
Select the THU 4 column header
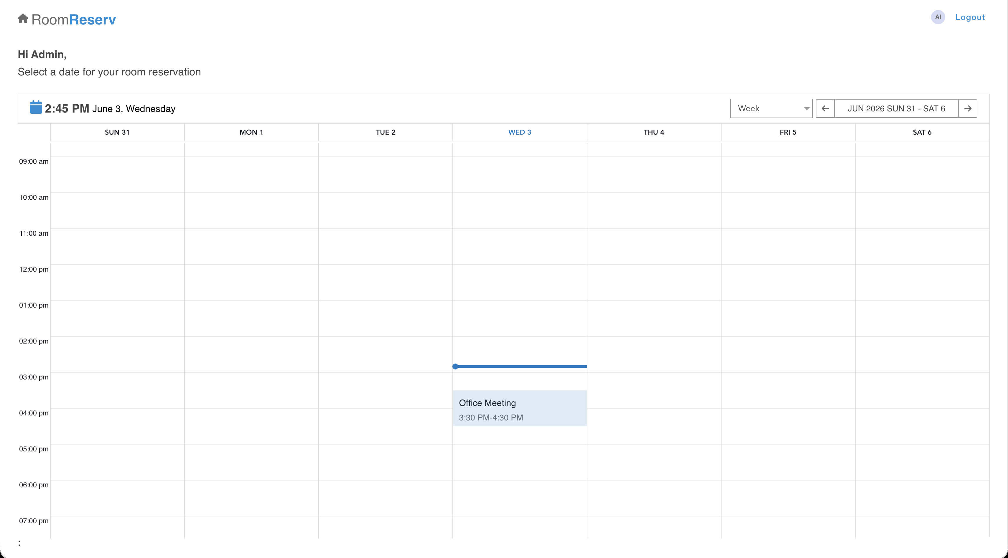click(x=654, y=132)
